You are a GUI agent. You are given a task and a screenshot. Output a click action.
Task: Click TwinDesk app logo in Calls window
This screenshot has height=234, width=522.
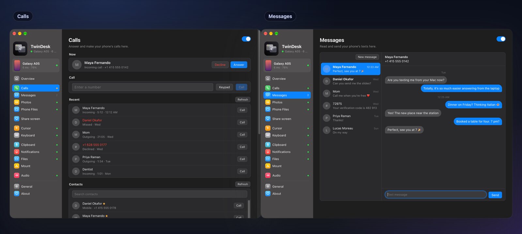click(x=20, y=49)
